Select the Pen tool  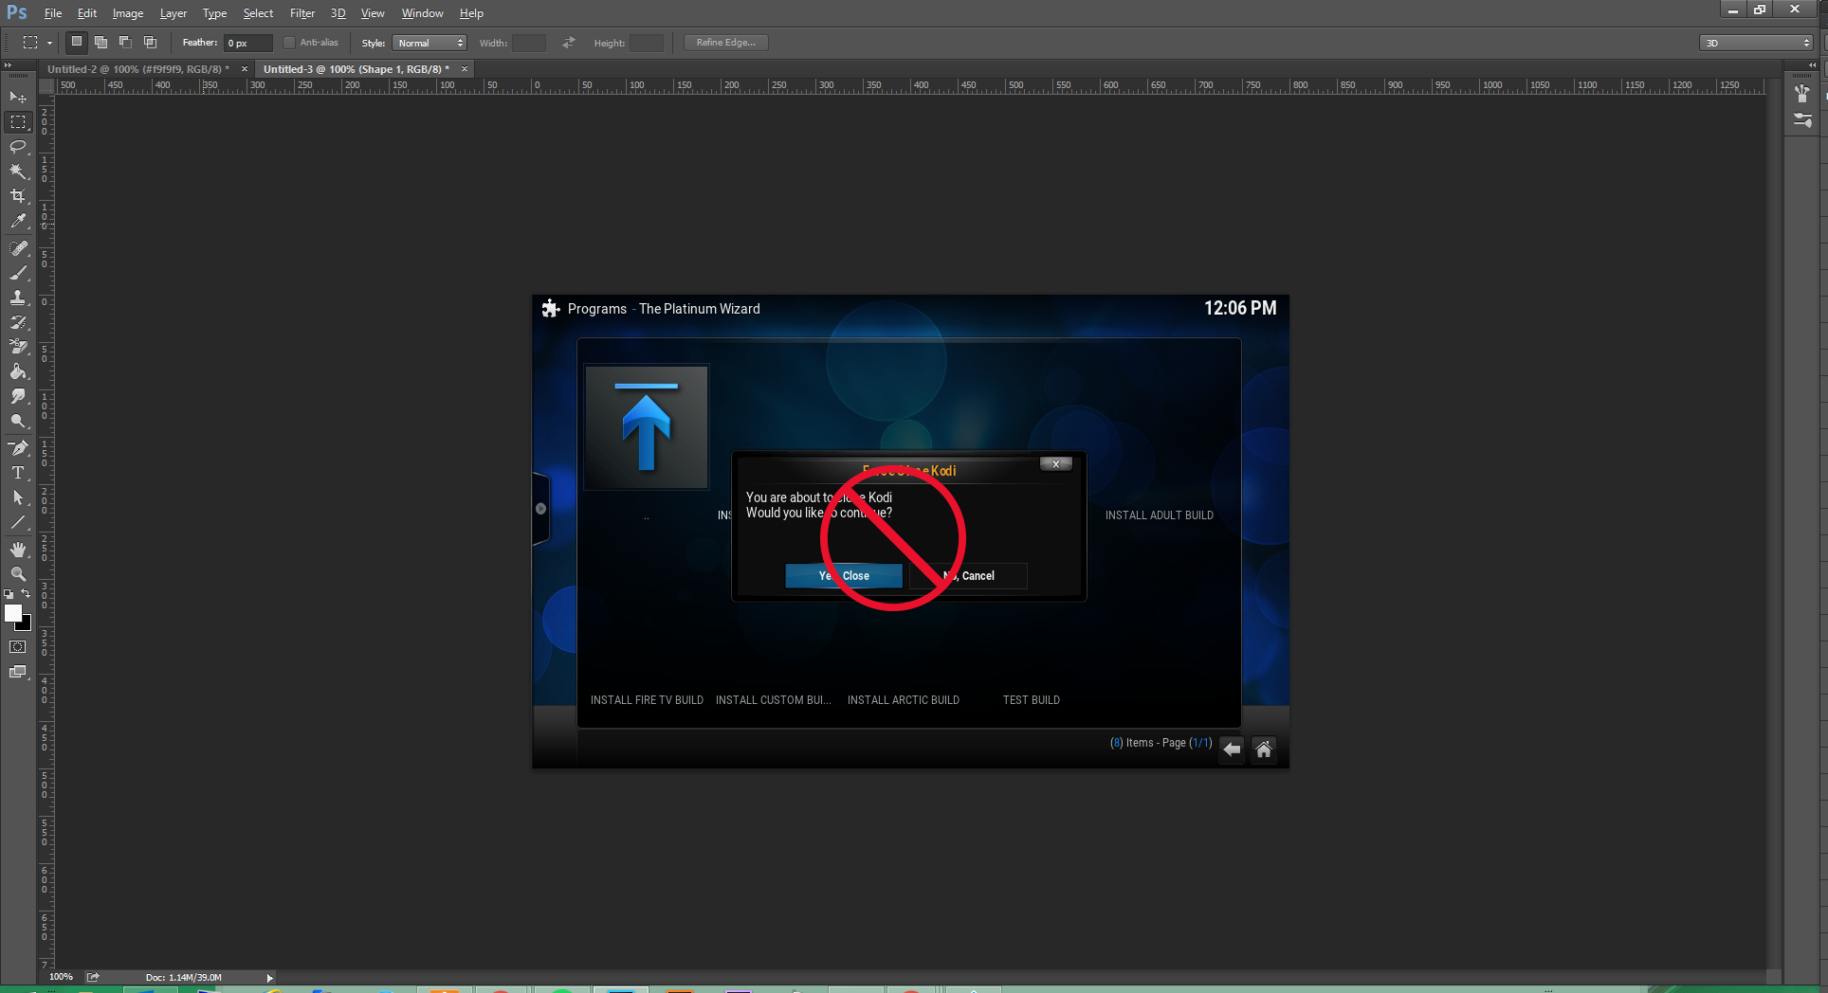tap(18, 448)
